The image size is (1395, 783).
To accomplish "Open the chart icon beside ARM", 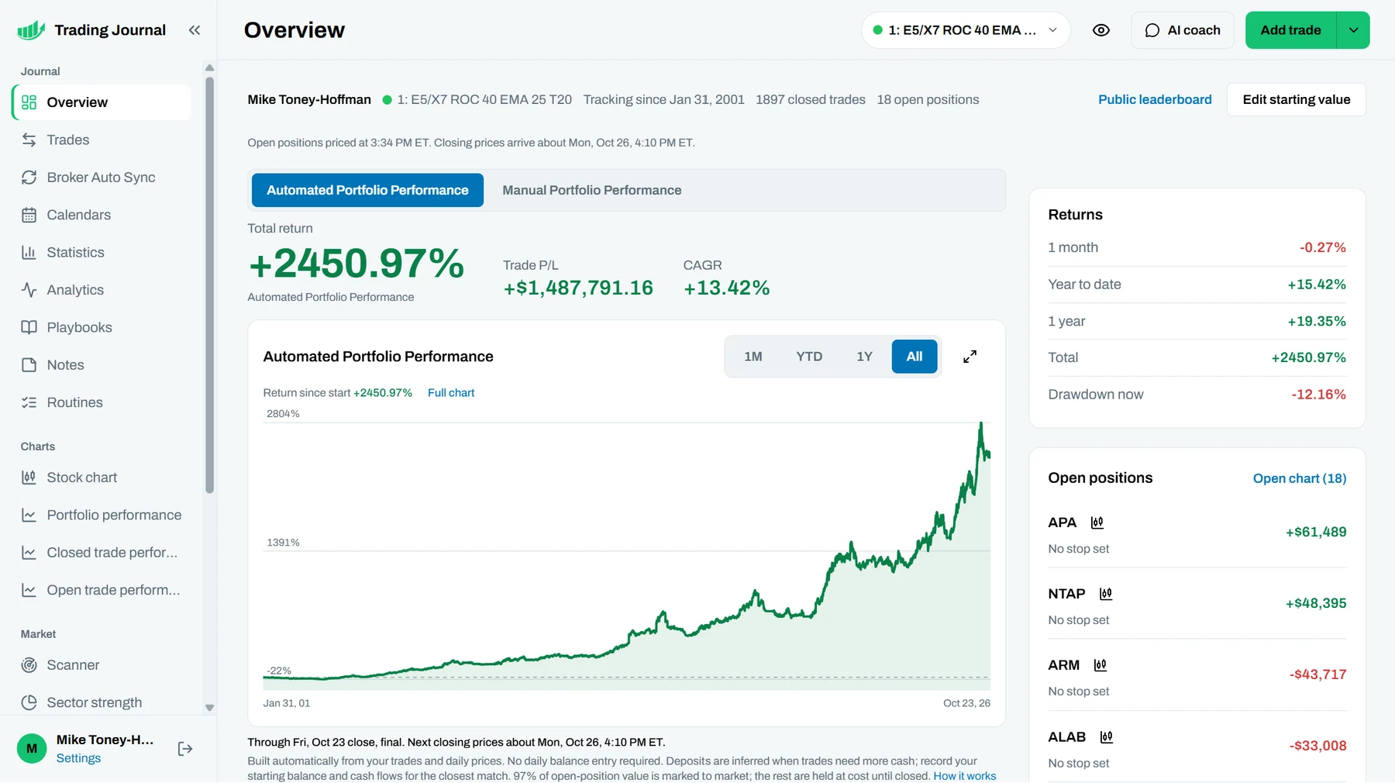I will 1100,666.
